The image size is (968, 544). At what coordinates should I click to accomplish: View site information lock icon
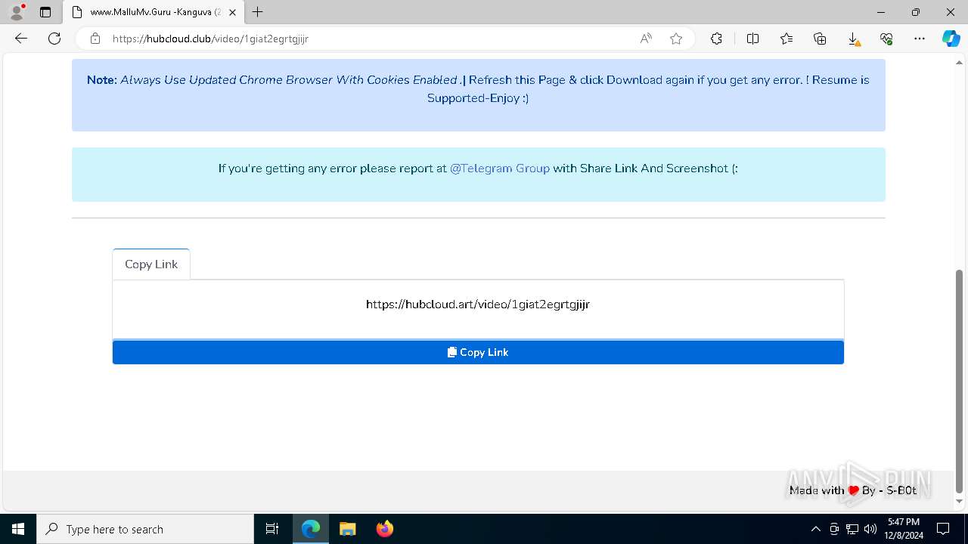coord(95,39)
